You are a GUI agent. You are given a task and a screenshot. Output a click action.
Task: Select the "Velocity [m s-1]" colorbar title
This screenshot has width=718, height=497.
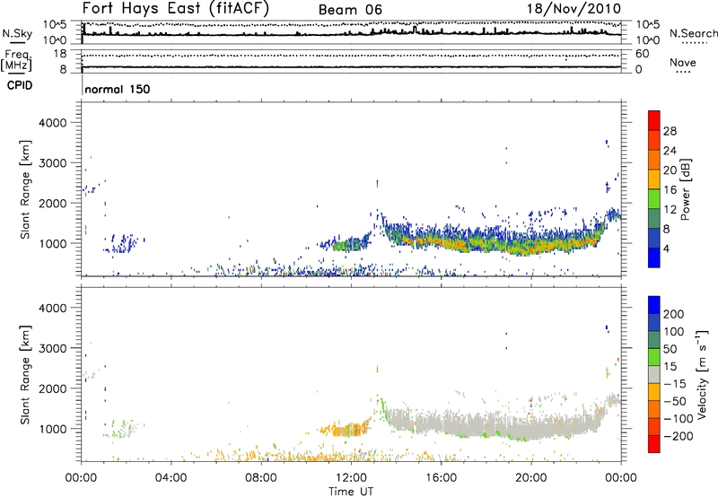click(702, 375)
